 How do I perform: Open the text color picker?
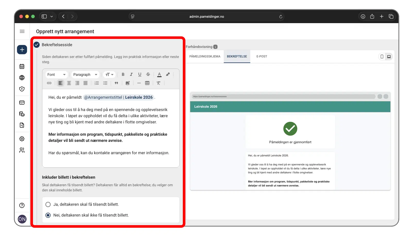pos(159,75)
